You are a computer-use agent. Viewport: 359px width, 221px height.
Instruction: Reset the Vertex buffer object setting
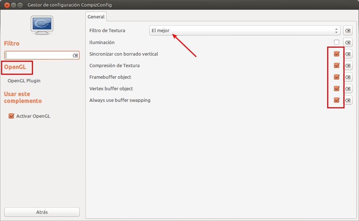coord(347,88)
